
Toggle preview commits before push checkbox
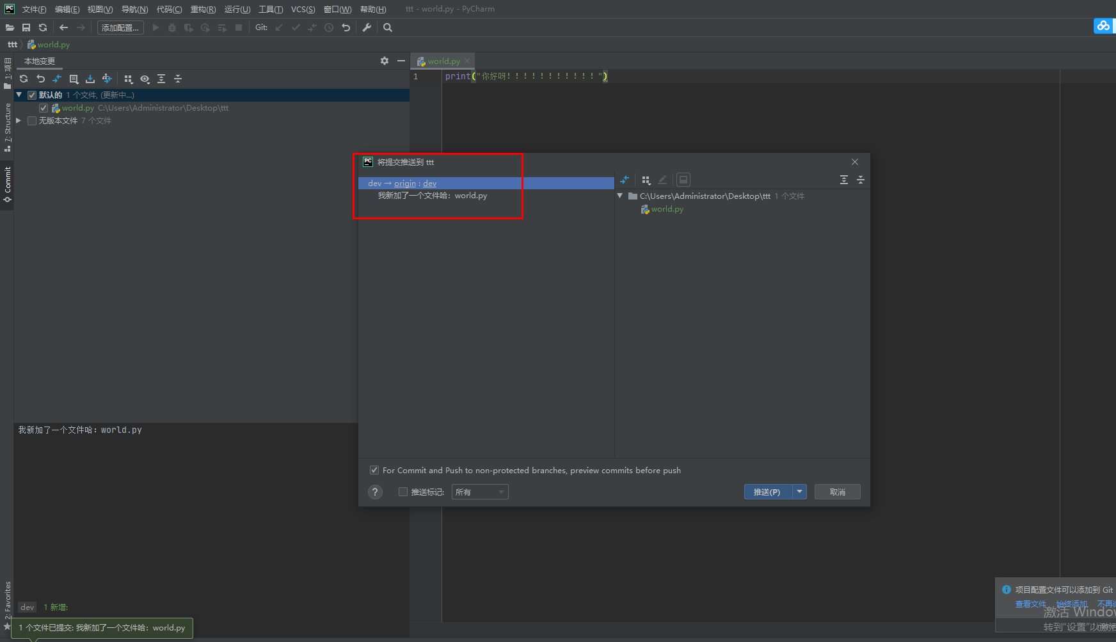click(x=374, y=470)
